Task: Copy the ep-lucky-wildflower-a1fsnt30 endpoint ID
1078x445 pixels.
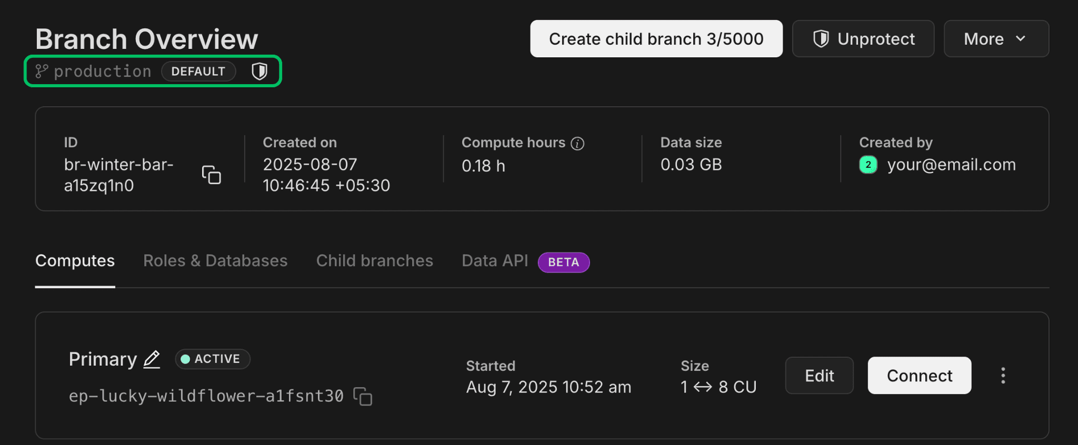Action: (x=363, y=396)
